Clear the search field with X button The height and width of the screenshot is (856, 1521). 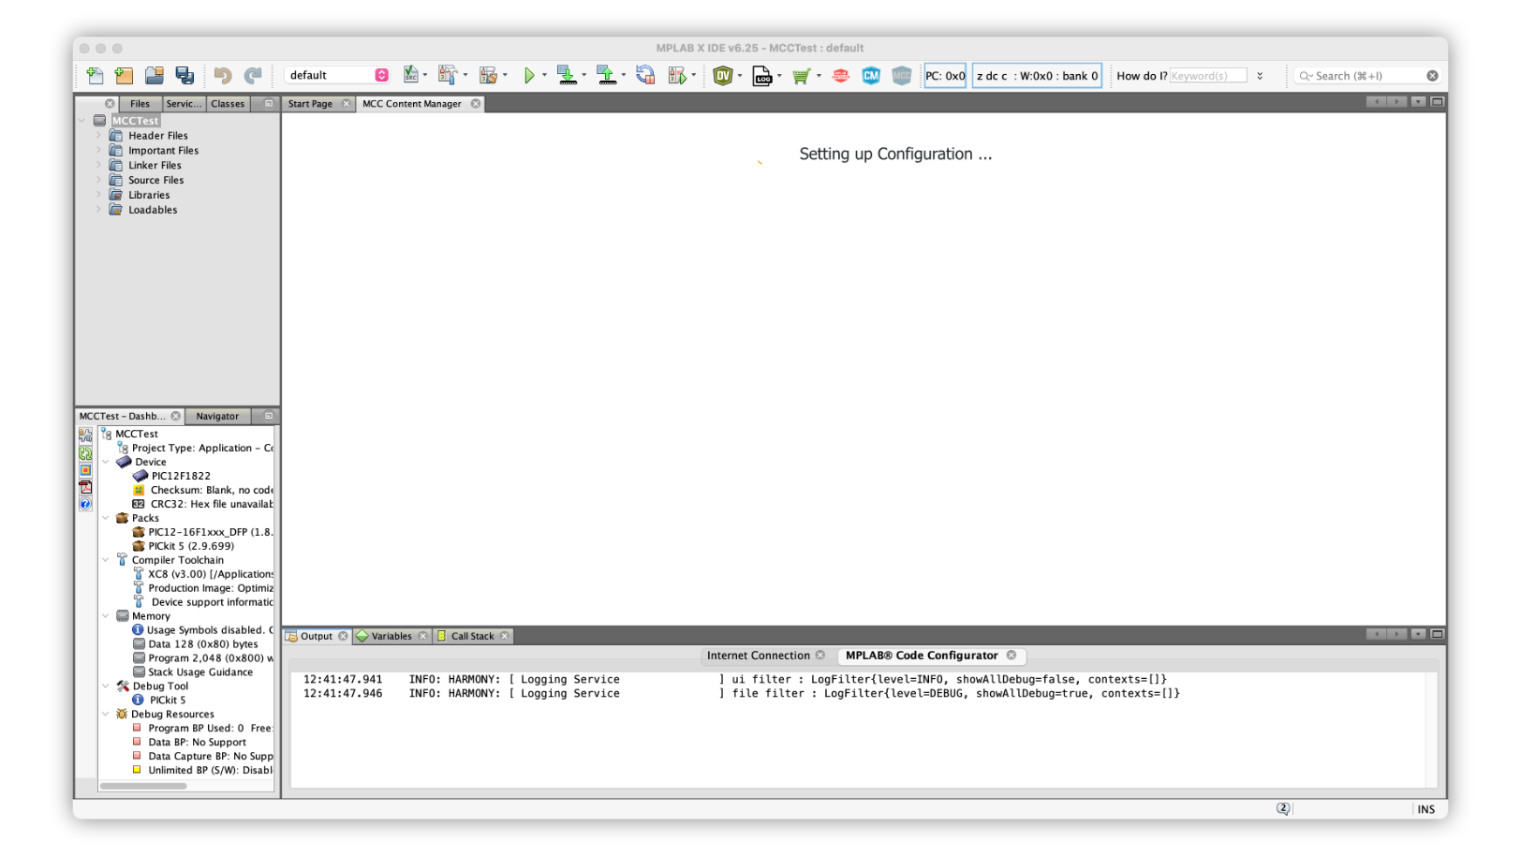point(1432,76)
